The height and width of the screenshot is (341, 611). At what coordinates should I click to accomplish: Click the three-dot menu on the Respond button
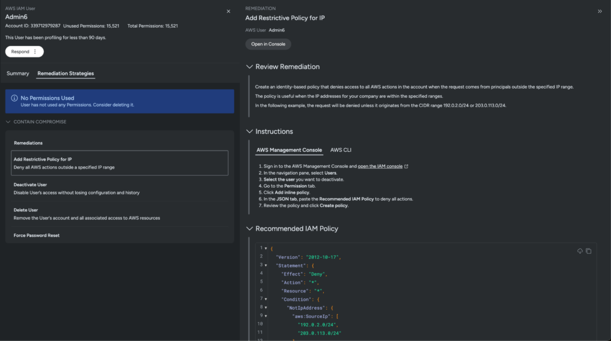click(35, 52)
